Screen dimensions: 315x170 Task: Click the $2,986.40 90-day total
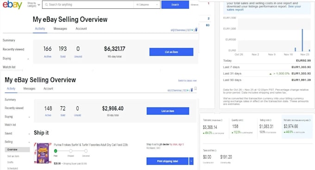point(113,109)
